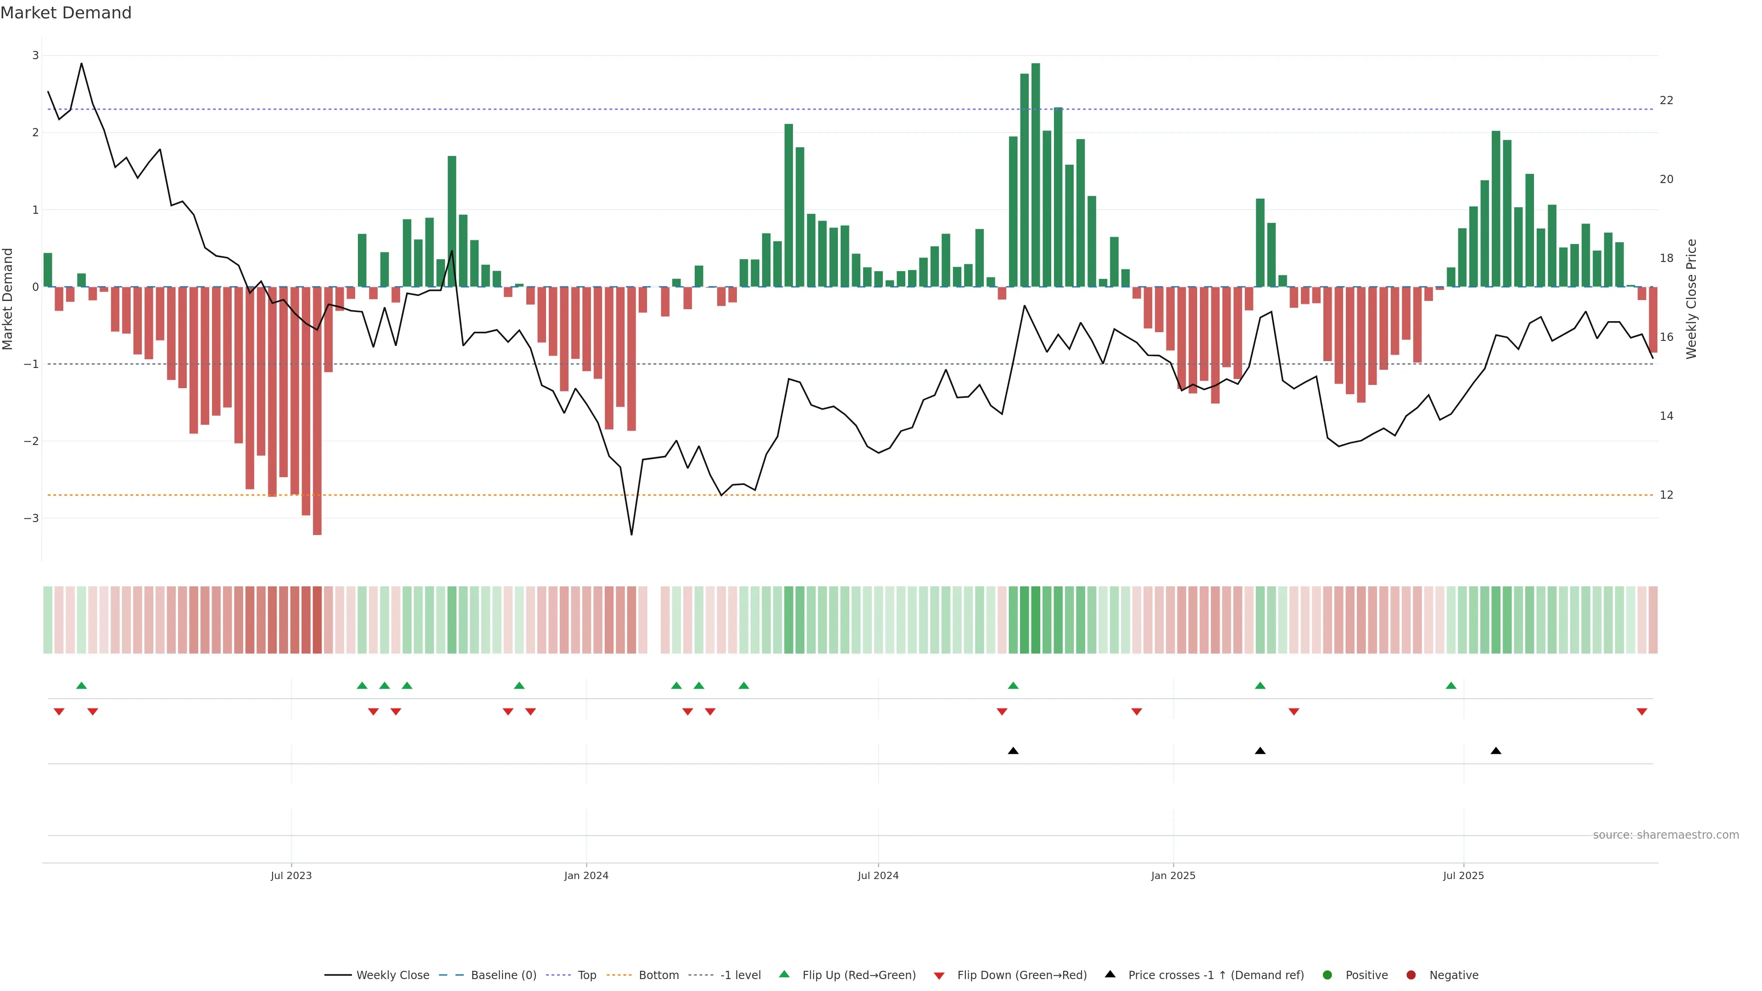Click the darkest green heatmap strip cell
The height and width of the screenshot is (991, 1762).
(1036, 620)
